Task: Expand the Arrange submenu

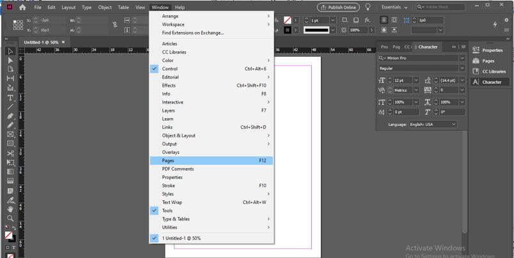Action: click(x=211, y=16)
